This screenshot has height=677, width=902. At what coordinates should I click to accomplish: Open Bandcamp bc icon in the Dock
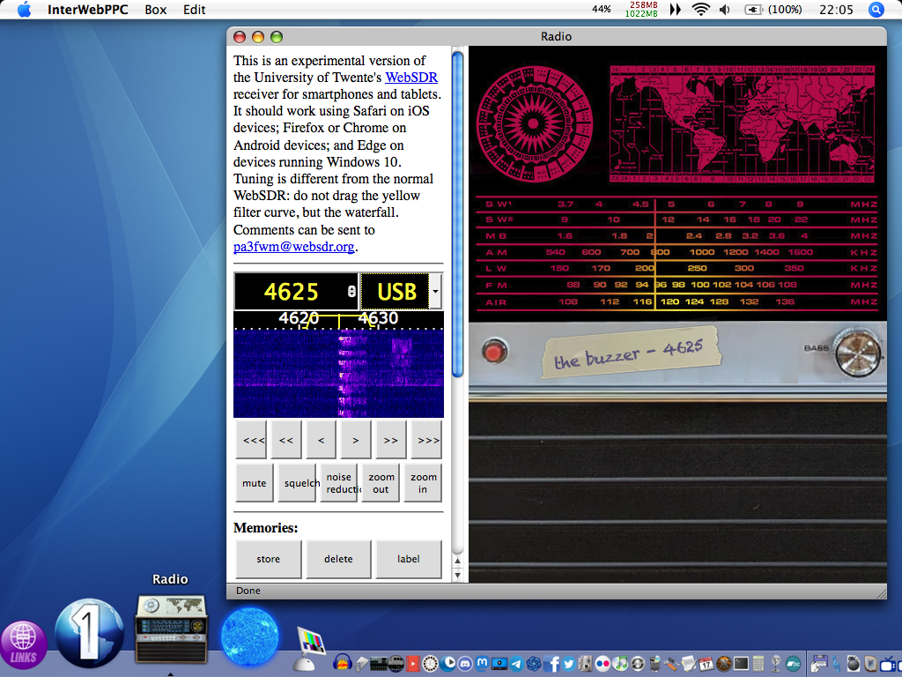pyautogui.click(x=794, y=664)
